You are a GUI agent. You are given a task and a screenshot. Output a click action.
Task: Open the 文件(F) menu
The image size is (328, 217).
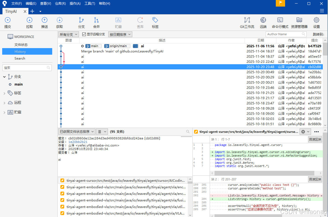coord(17,4)
